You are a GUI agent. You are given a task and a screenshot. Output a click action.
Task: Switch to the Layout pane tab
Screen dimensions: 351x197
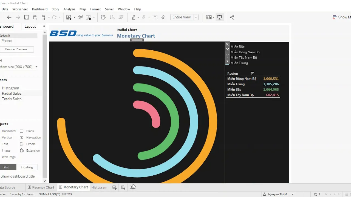(x=30, y=26)
